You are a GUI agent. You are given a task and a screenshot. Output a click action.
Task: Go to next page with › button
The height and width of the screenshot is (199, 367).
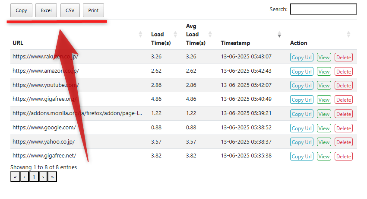pyautogui.click(x=43, y=177)
